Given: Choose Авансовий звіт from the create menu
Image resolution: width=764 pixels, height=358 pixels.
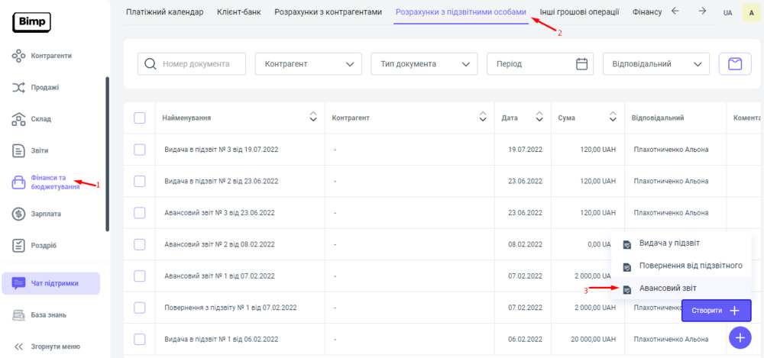Looking at the screenshot, I should coord(667,288).
